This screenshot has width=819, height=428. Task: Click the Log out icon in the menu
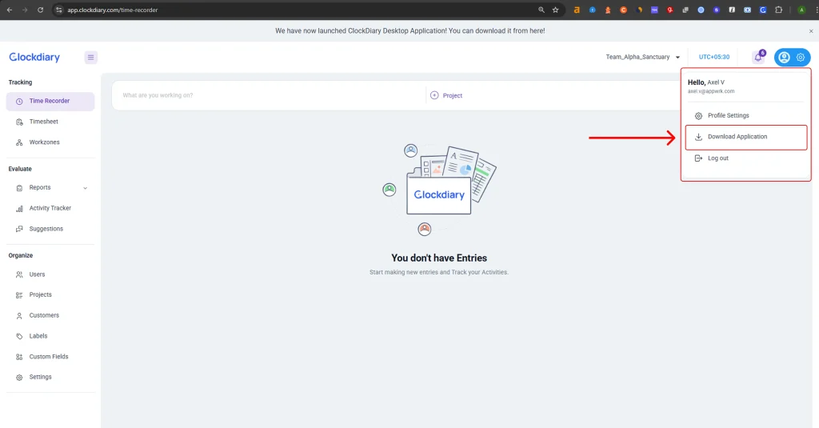698,158
